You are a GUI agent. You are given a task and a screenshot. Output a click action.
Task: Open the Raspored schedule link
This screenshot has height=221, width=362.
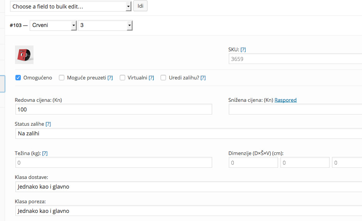pyautogui.click(x=286, y=100)
